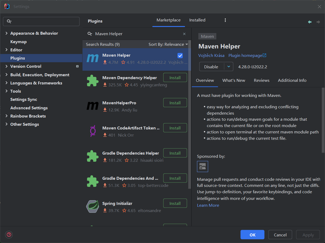
Task: Open the Advanced Settings page
Action: pos(29,108)
